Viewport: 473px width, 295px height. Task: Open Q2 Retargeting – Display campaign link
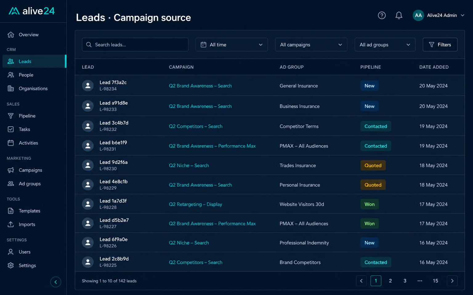tap(195, 204)
